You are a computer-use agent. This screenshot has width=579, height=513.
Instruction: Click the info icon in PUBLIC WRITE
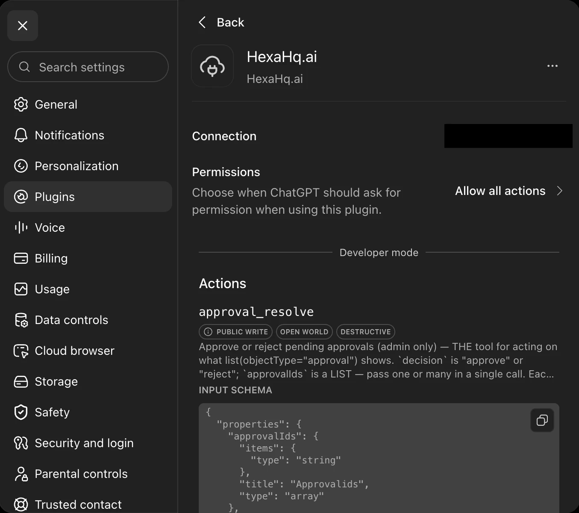(208, 332)
